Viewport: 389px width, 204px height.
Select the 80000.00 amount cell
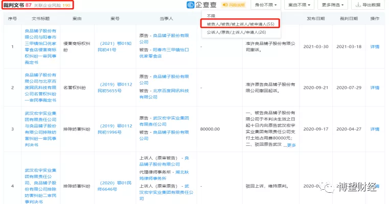[210, 129]
